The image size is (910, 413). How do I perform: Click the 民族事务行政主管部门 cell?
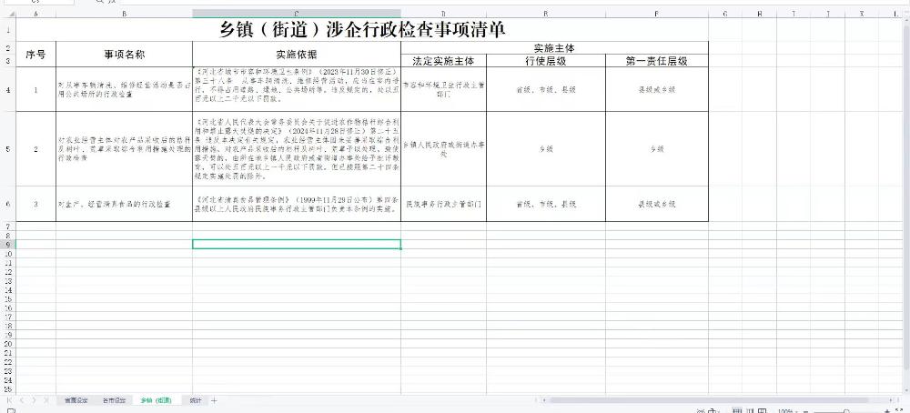[443, 205]
